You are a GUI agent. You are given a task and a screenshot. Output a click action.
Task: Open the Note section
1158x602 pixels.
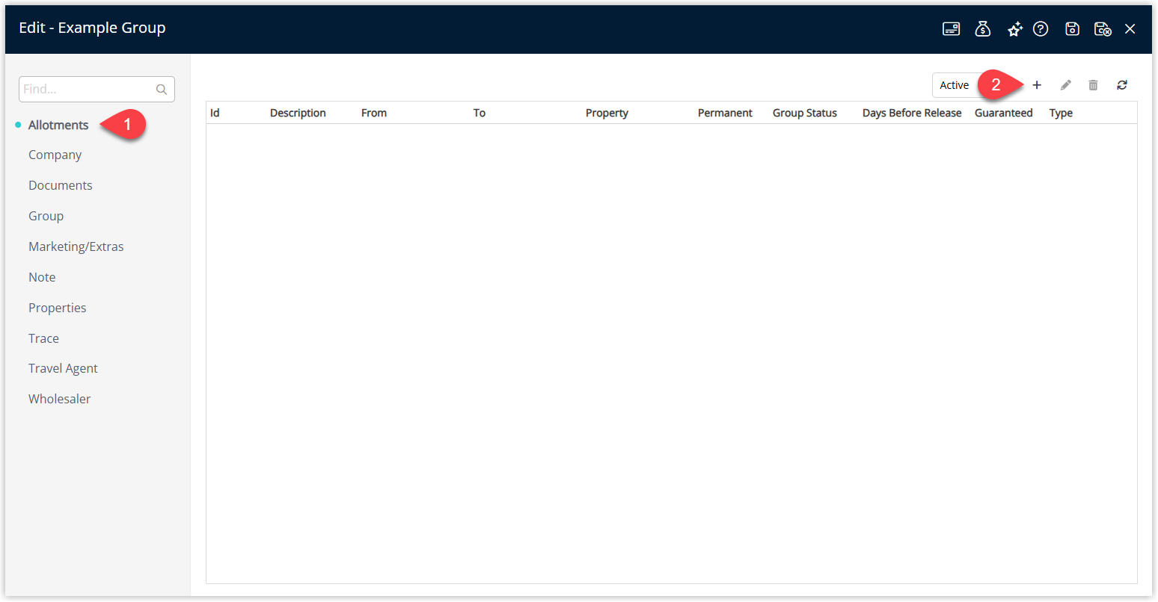click(42, 277)
